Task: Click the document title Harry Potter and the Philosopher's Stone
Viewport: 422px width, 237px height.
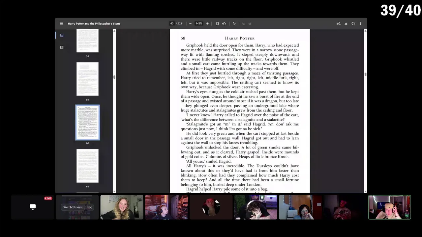Action: 94,24
